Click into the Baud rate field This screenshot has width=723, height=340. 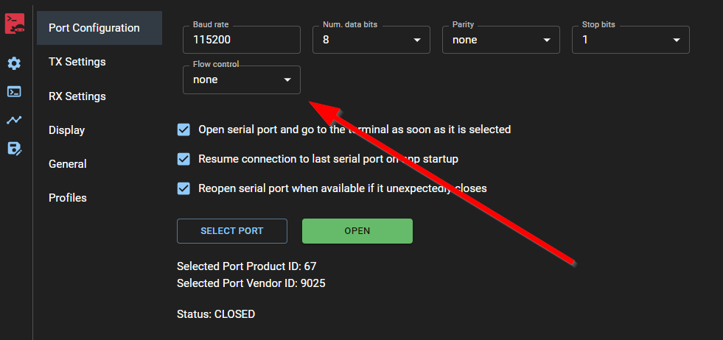pos(241,40)
